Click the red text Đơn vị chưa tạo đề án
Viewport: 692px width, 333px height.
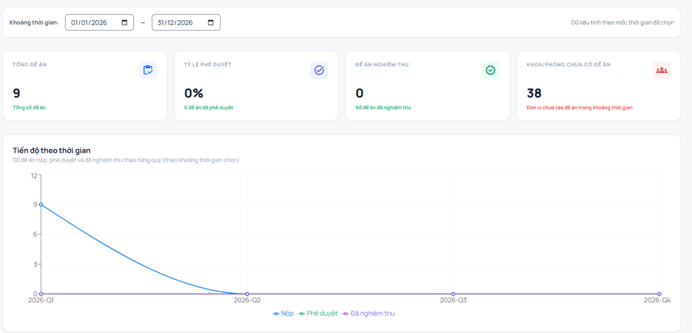click(x=579, y=107)
